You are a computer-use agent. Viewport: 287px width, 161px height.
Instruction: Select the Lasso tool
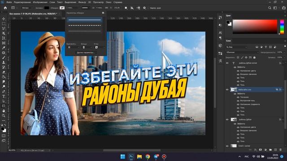pos(4,29)
